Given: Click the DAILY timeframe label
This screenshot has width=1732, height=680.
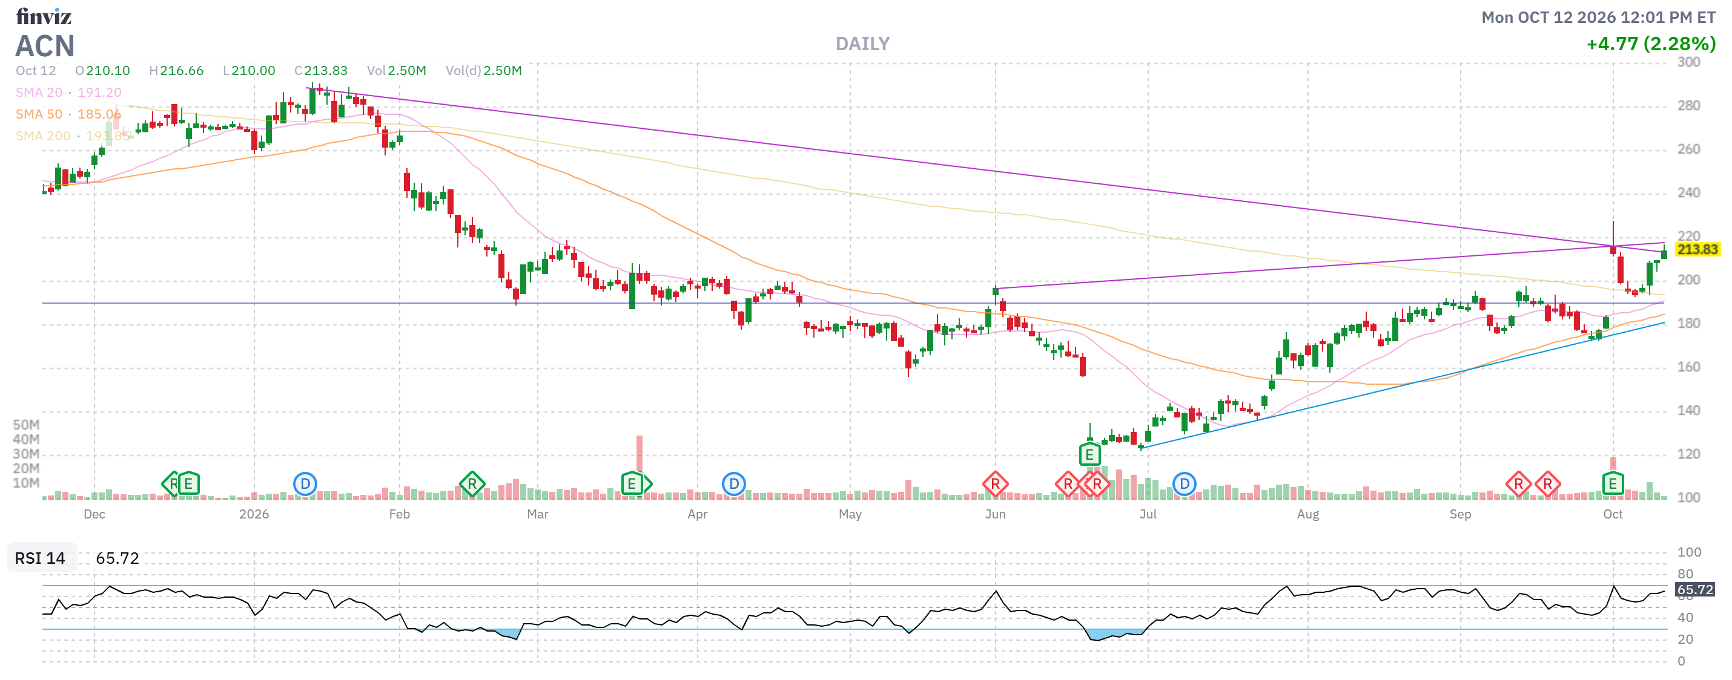Looking at the screenshot, I should click(862, 44).
